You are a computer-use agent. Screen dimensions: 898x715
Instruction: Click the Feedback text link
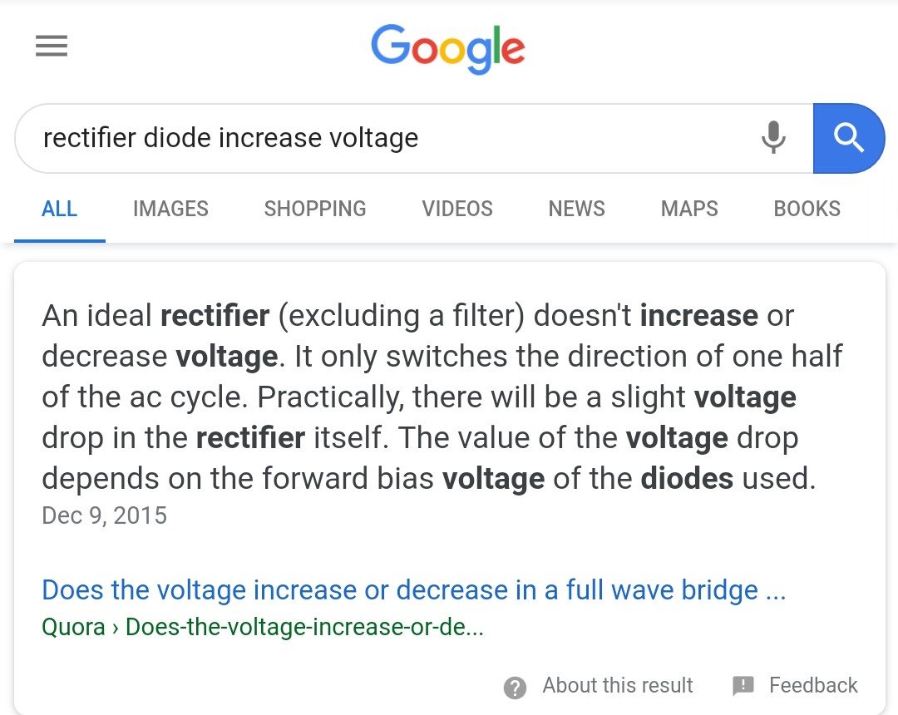coord(813,685)
